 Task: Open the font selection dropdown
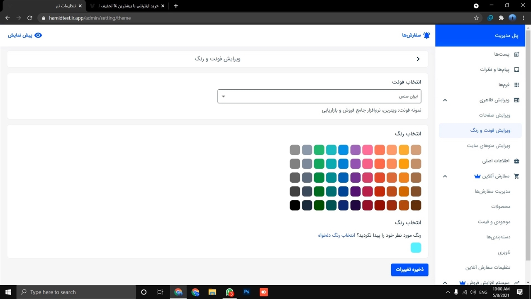click(x=319, y=96)
